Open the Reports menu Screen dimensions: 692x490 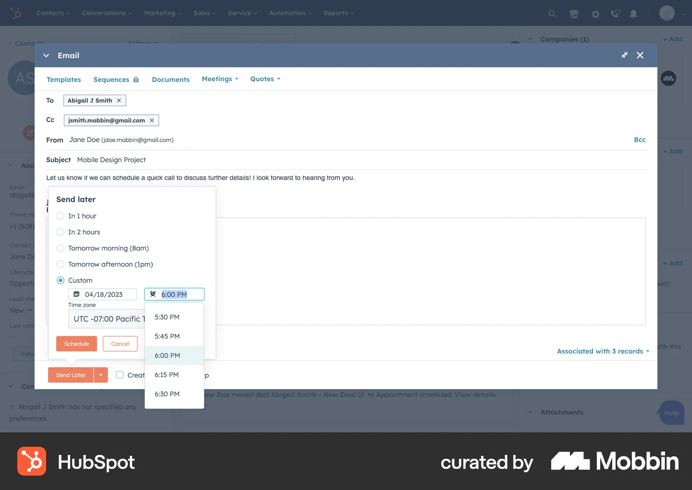click(x=339, y=13)
